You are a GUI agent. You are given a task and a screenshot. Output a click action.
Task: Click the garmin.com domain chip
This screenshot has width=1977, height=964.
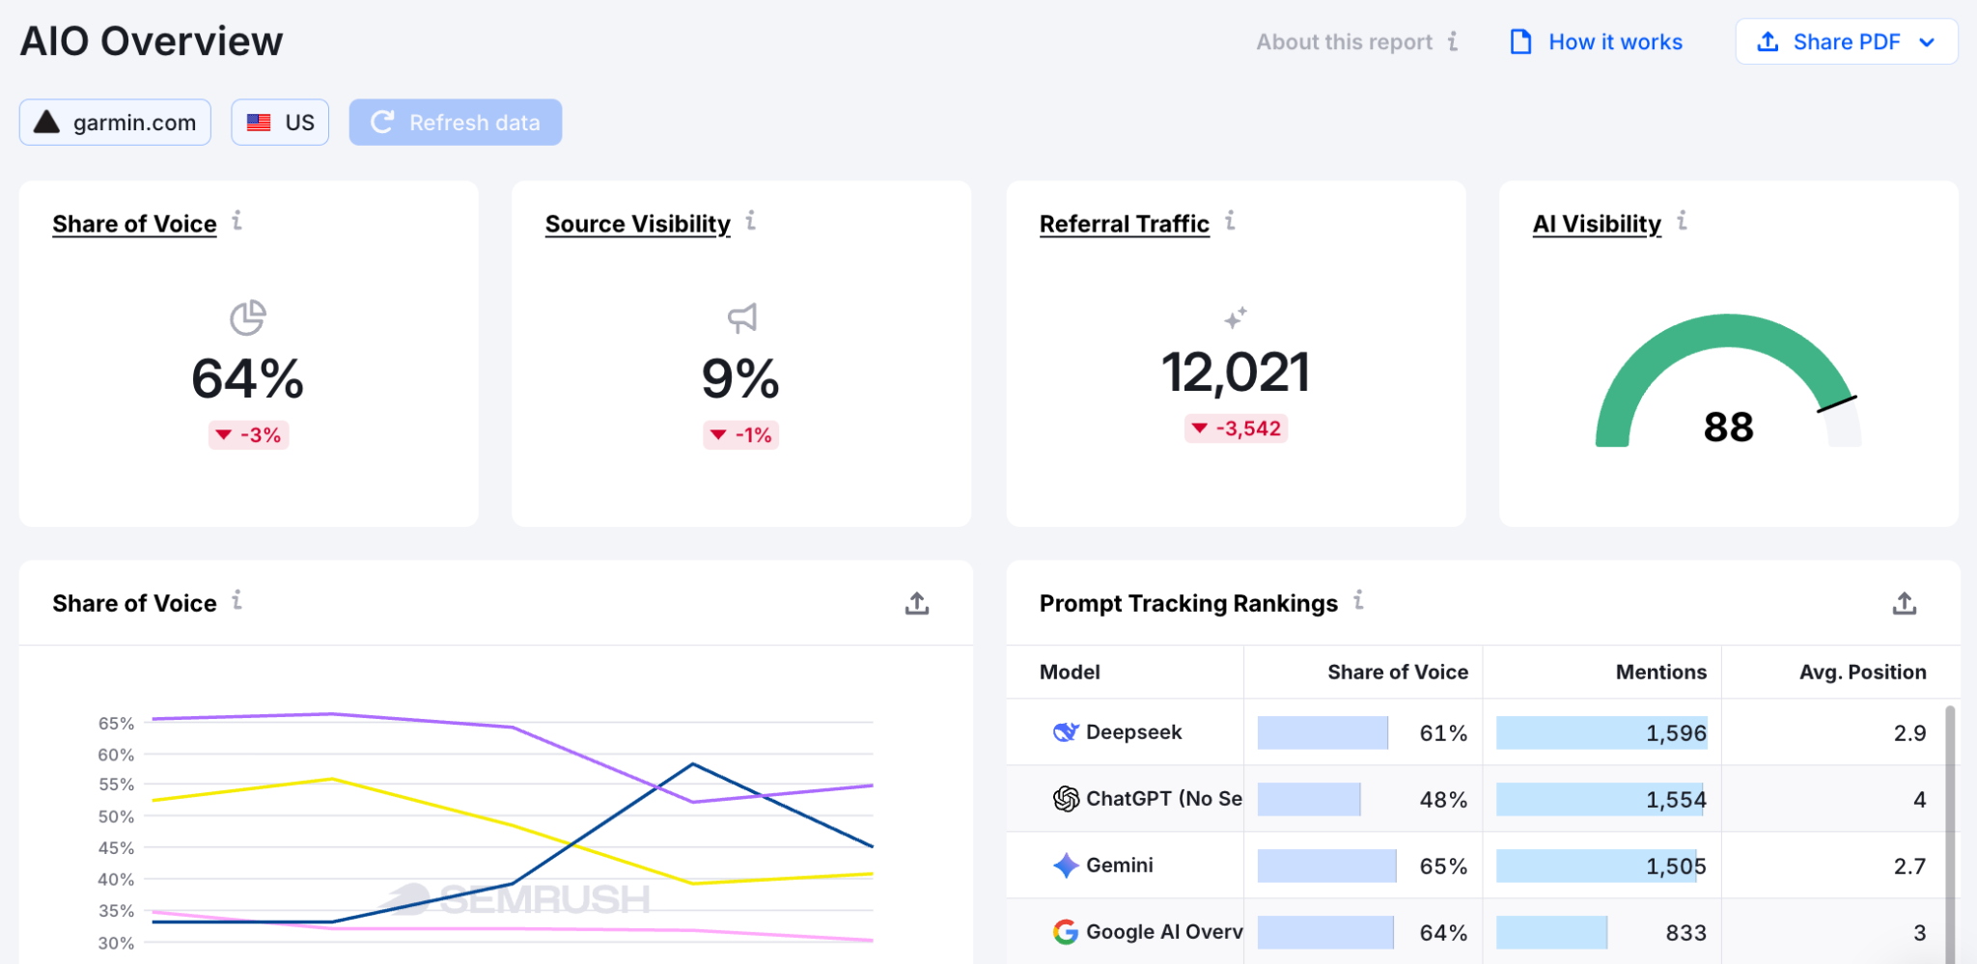tap(115, 123)
